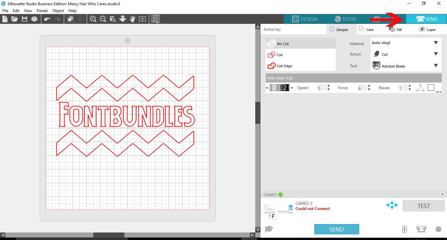Screen dimensions: 447x240
Task: Expand the Action Cut dropdown
Action: 436,54
